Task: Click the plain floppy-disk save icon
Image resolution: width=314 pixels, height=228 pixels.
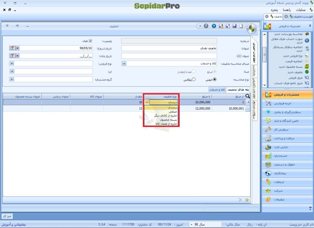Action: point(234,26)
